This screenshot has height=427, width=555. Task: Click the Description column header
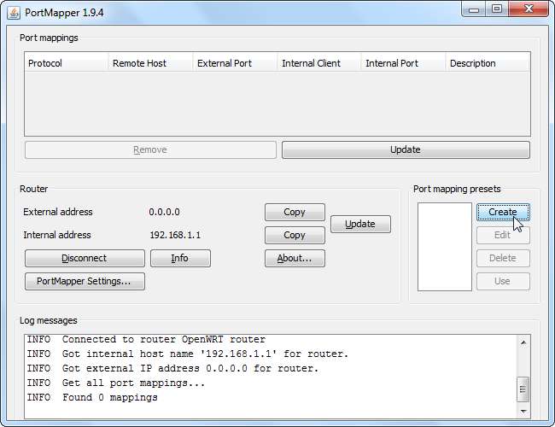[x=488, y=63]
